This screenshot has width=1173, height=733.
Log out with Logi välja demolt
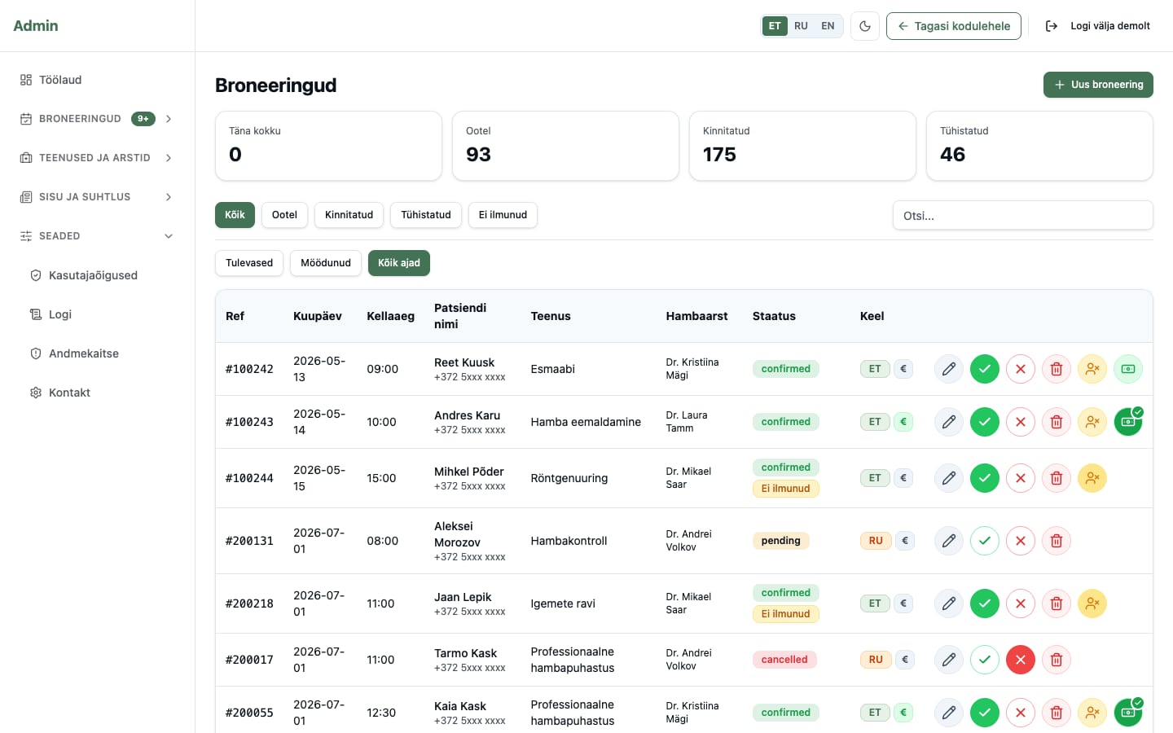tap(1098, 26)
